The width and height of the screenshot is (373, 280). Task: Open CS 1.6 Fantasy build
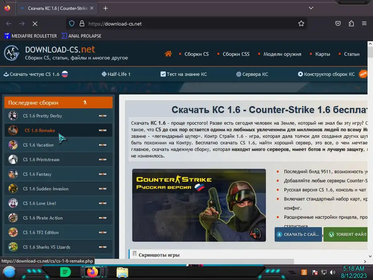pyautogui.click(x=58, y=174)
